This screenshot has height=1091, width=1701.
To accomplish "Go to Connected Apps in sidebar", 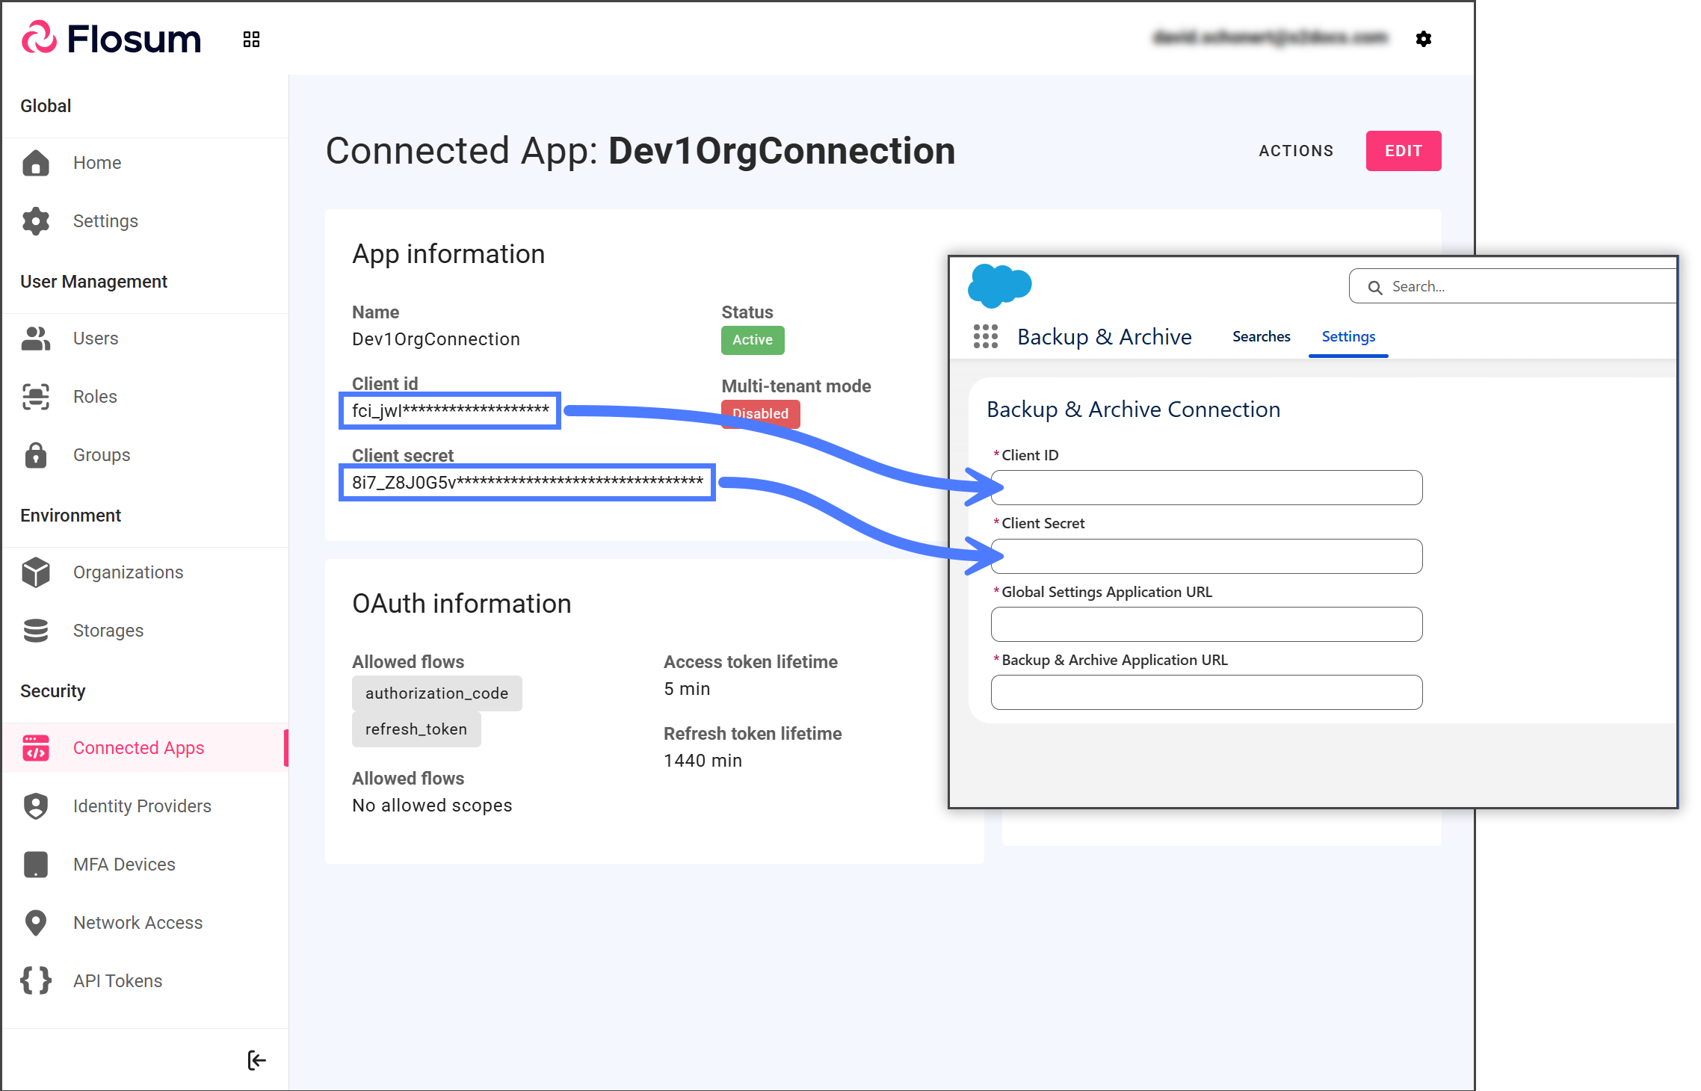I will point(138,748).
